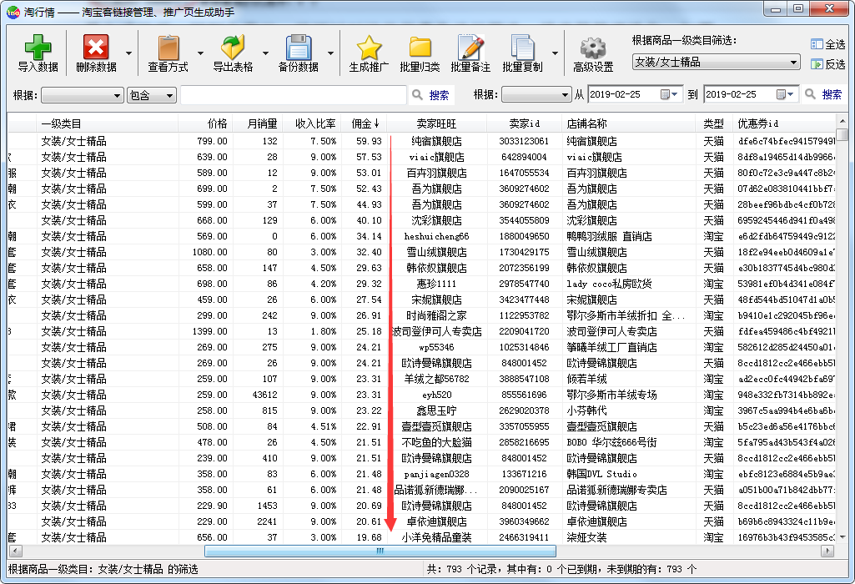The width and height of the screenshot is (855, 584).
Task: Open the right 根据 date field combo box
Action: 536,95
